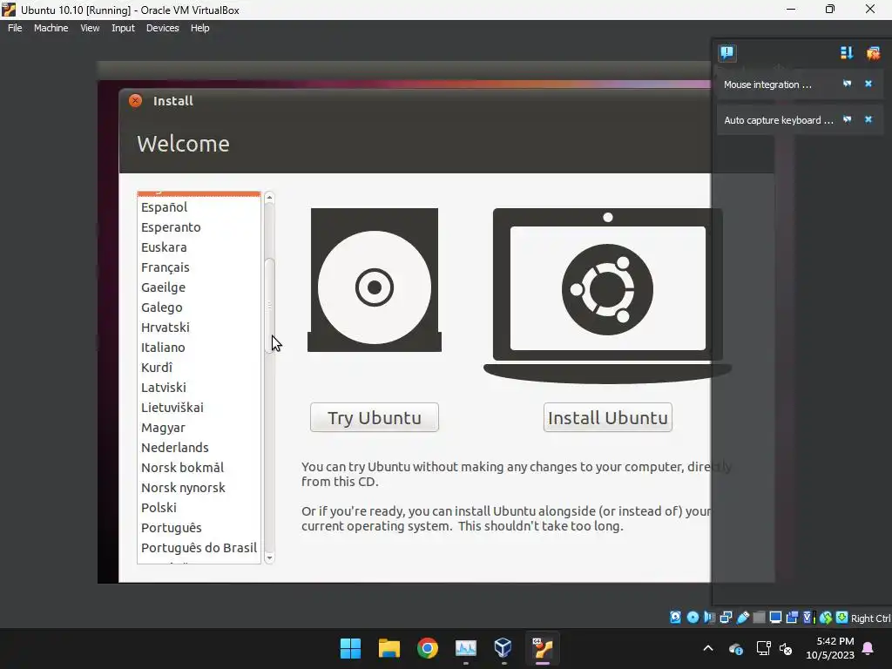This screenshot has width=892, height=669.
Task: Open the VirtualBox Manager taskbar icon
Action: (x=503, y=648)
